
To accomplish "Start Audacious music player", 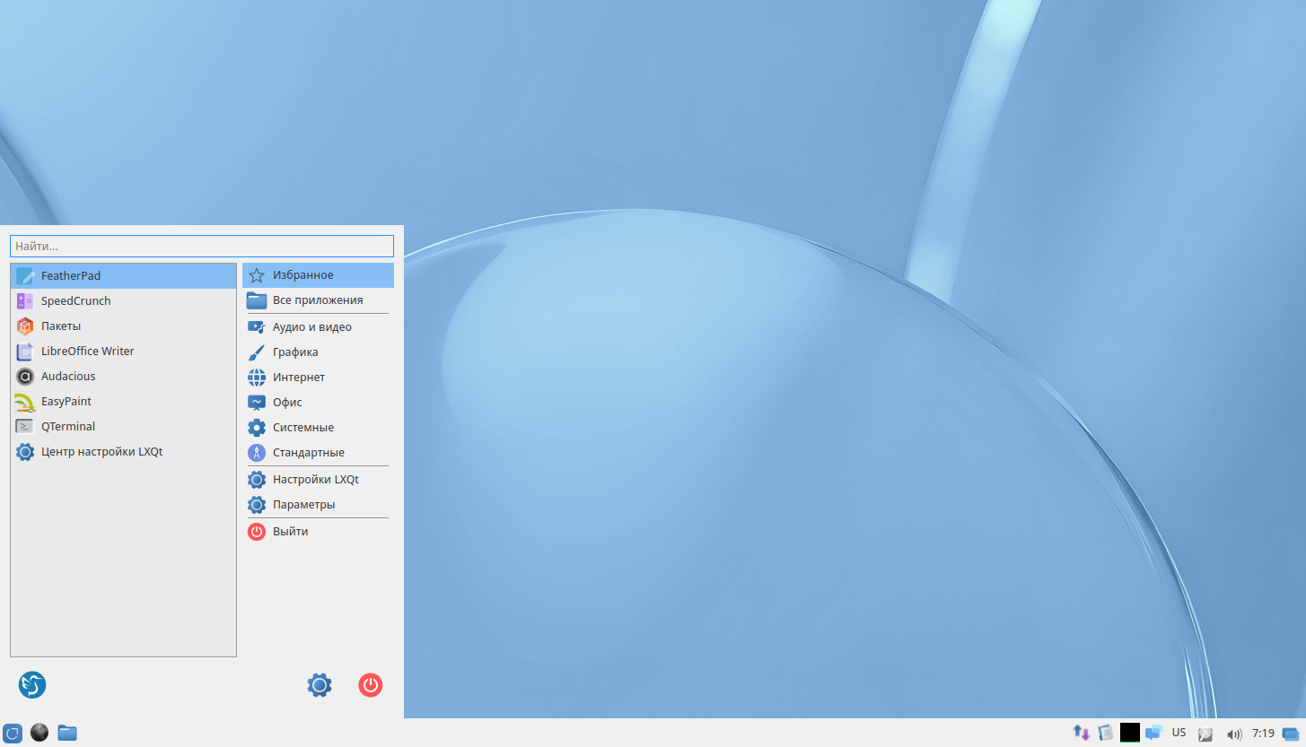I will (123, 376).
